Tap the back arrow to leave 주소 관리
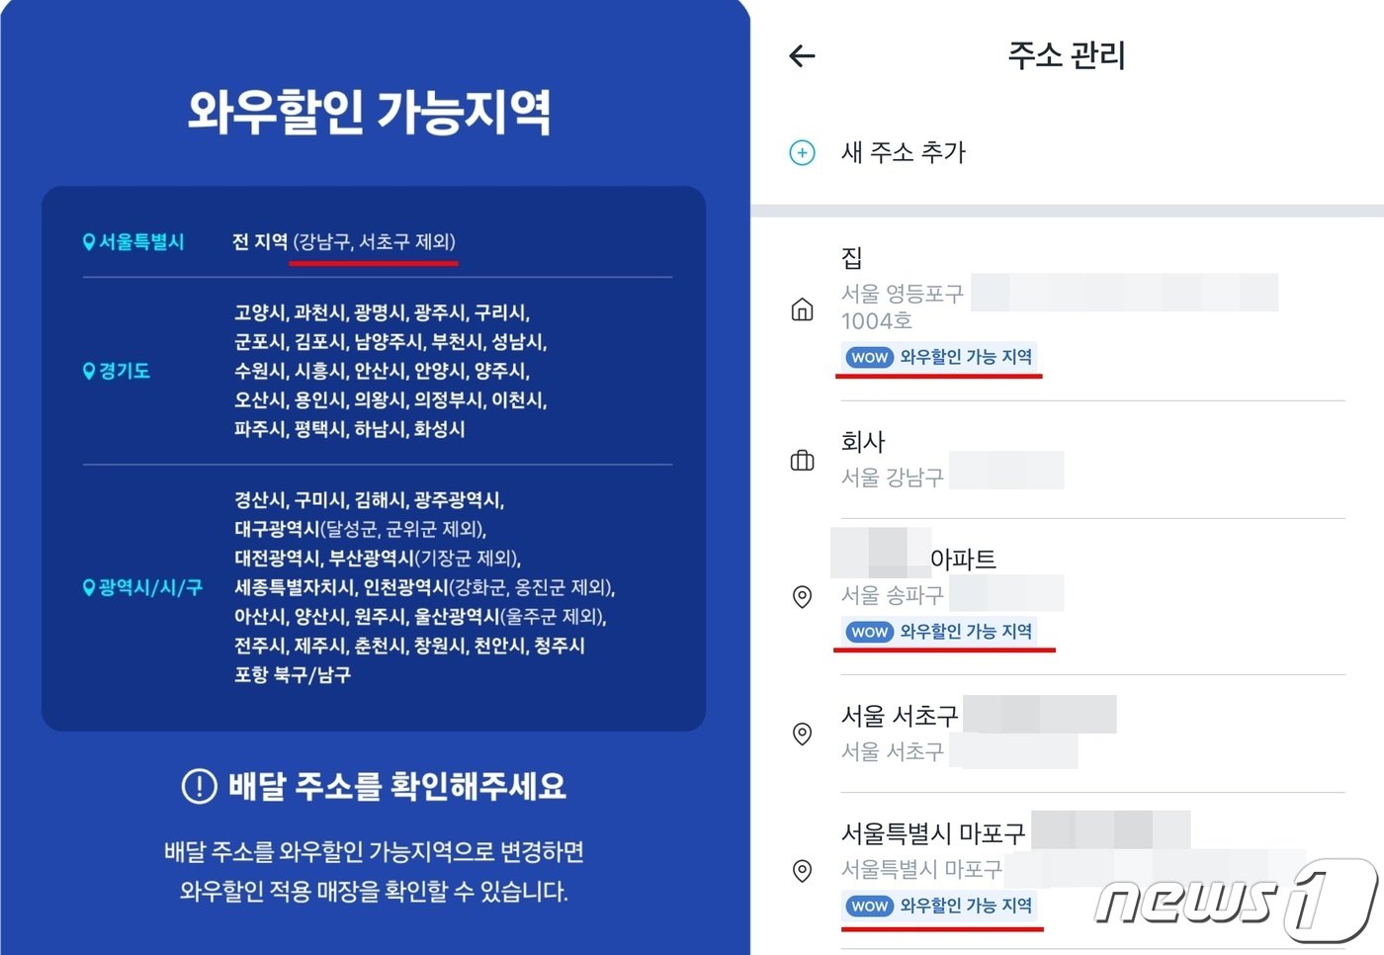The image size is (1384, 955). pos(801,56)
